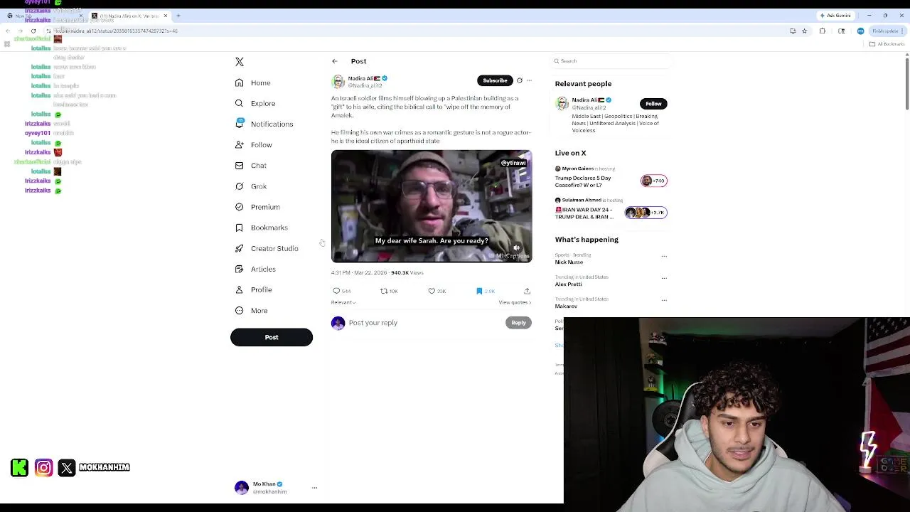This screenshot has width=910, height=512.
Task: Share the post via upload icon
Action: pos(527,291)
